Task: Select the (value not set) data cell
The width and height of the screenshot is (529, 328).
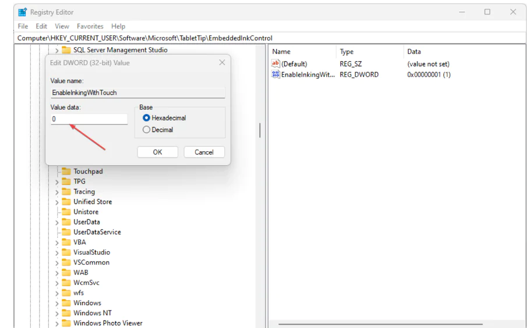Action: 428,63
